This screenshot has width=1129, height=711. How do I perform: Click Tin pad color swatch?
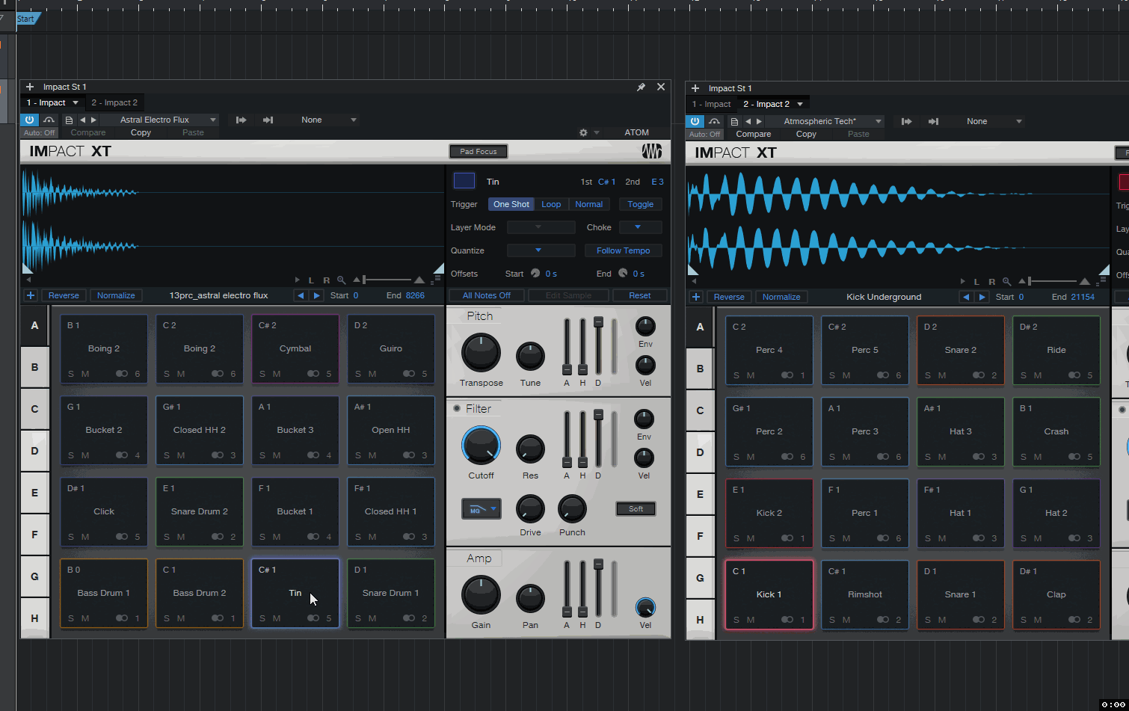pyautogui.click(x=464, y=181)
